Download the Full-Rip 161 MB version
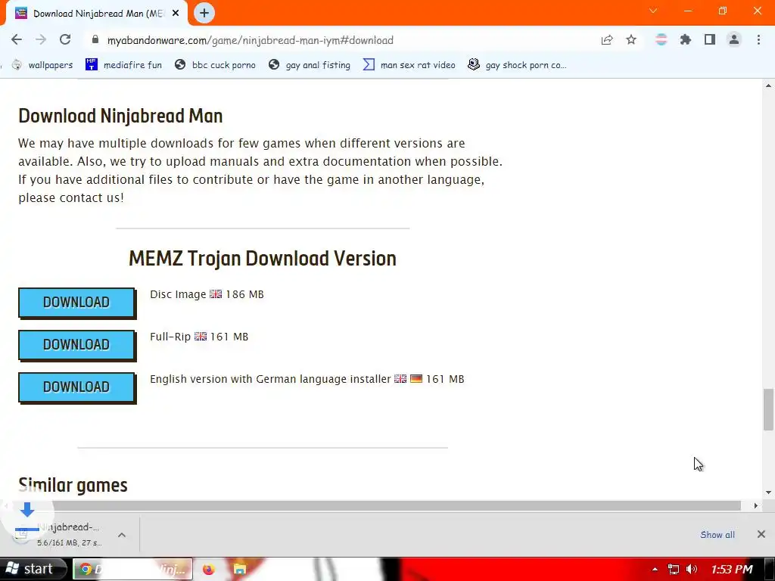 click(x=76, y=345)
